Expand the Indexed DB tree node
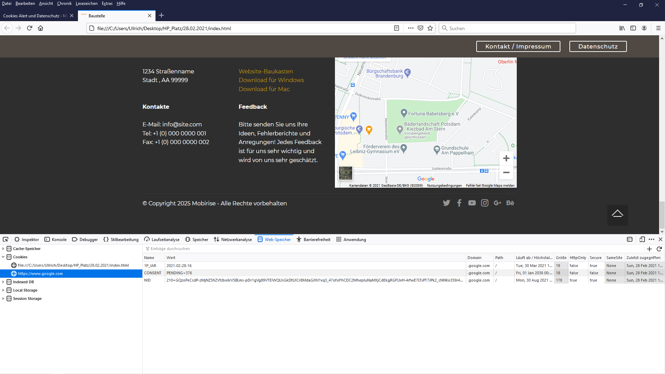665x374 pixels. point(3,282)
